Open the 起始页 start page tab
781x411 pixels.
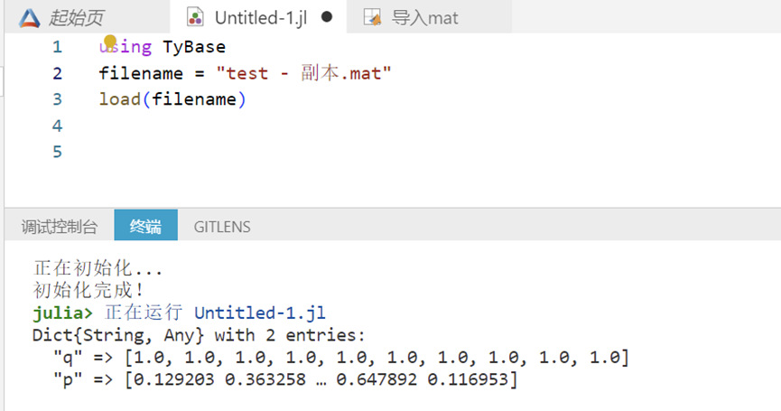88,17
